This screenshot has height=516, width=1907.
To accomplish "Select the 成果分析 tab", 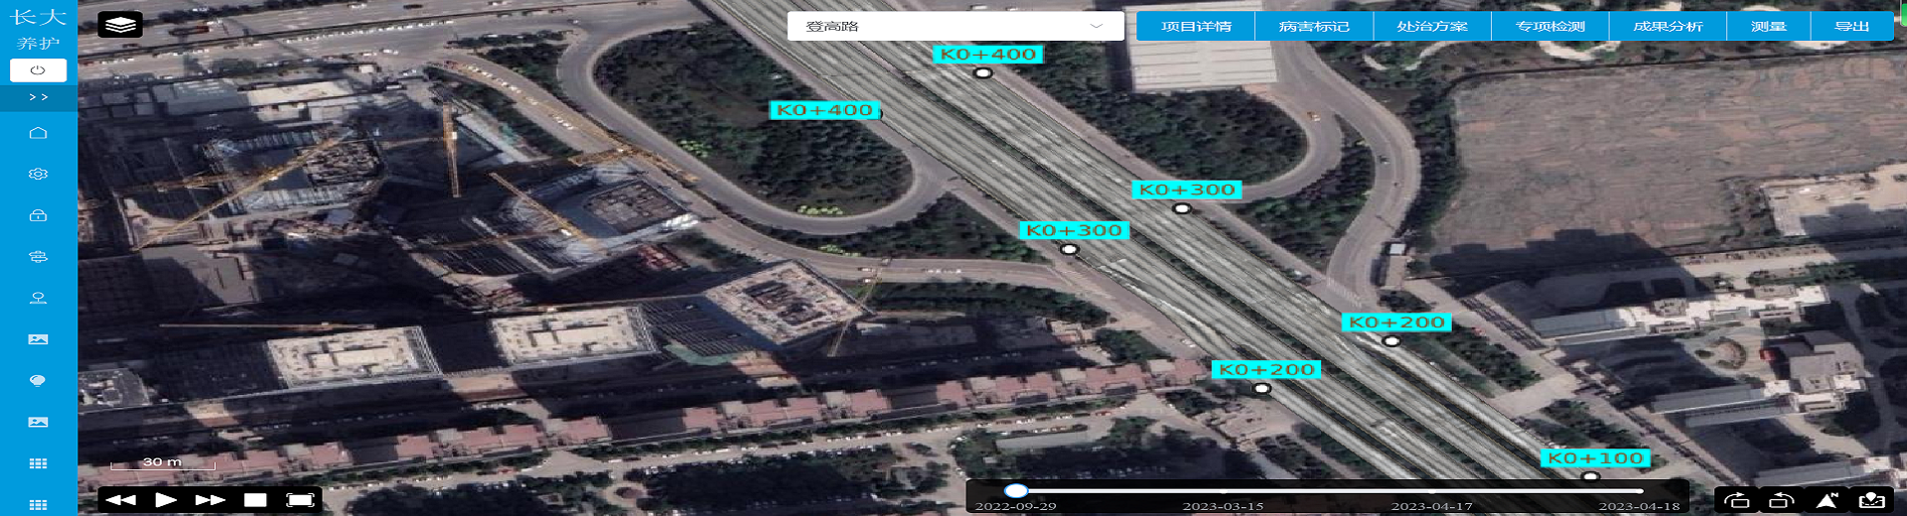I will [1668, 26].
